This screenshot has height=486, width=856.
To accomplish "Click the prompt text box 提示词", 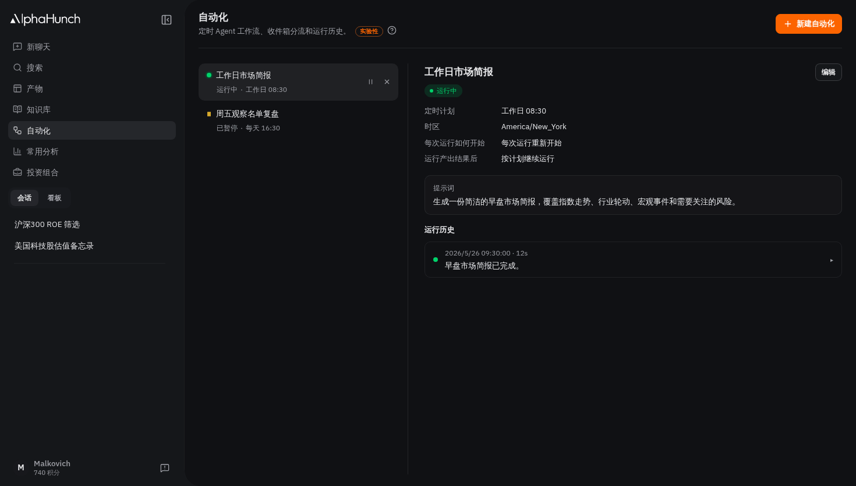I will [633, 195].
